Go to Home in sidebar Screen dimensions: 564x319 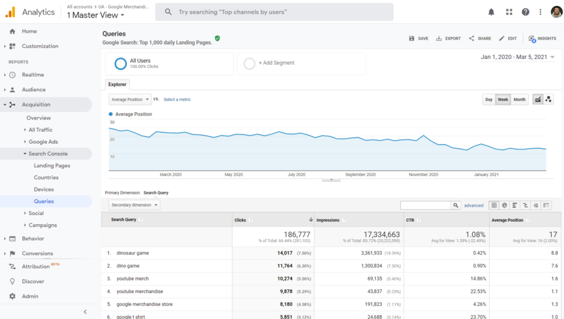(29, 32)
